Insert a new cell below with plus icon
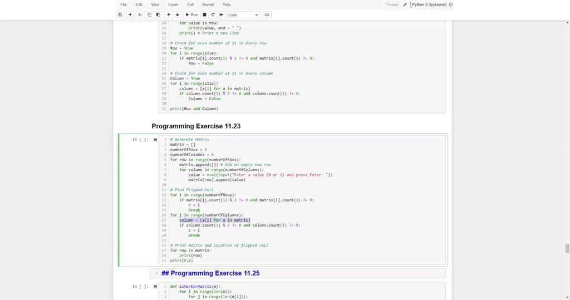Viewport: 570px width, 300px height. (x=130, y=15)
